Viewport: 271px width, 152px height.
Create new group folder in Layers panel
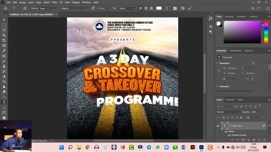254,140
